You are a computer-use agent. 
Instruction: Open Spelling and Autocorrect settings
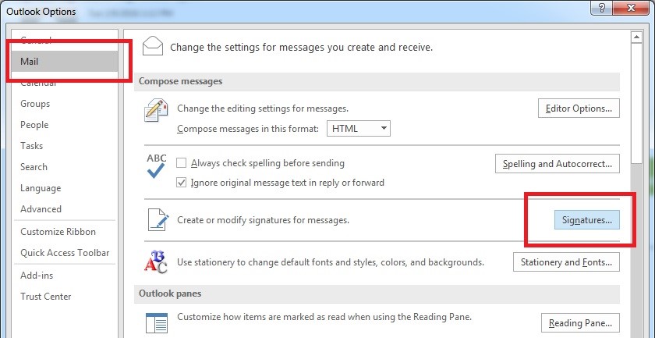coord(558,164)
